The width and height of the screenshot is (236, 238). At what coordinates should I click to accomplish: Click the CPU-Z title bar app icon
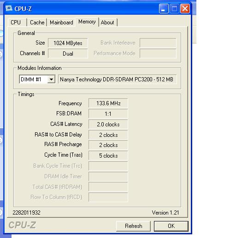point(9,8)
